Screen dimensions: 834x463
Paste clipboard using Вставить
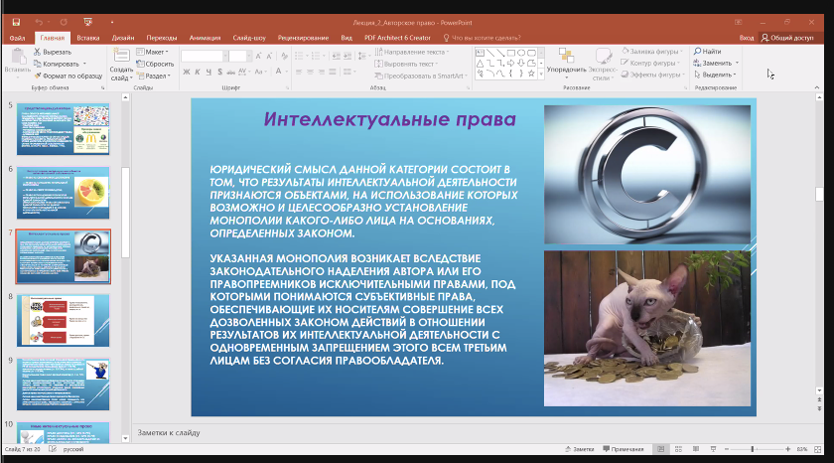tap(17, 64)
